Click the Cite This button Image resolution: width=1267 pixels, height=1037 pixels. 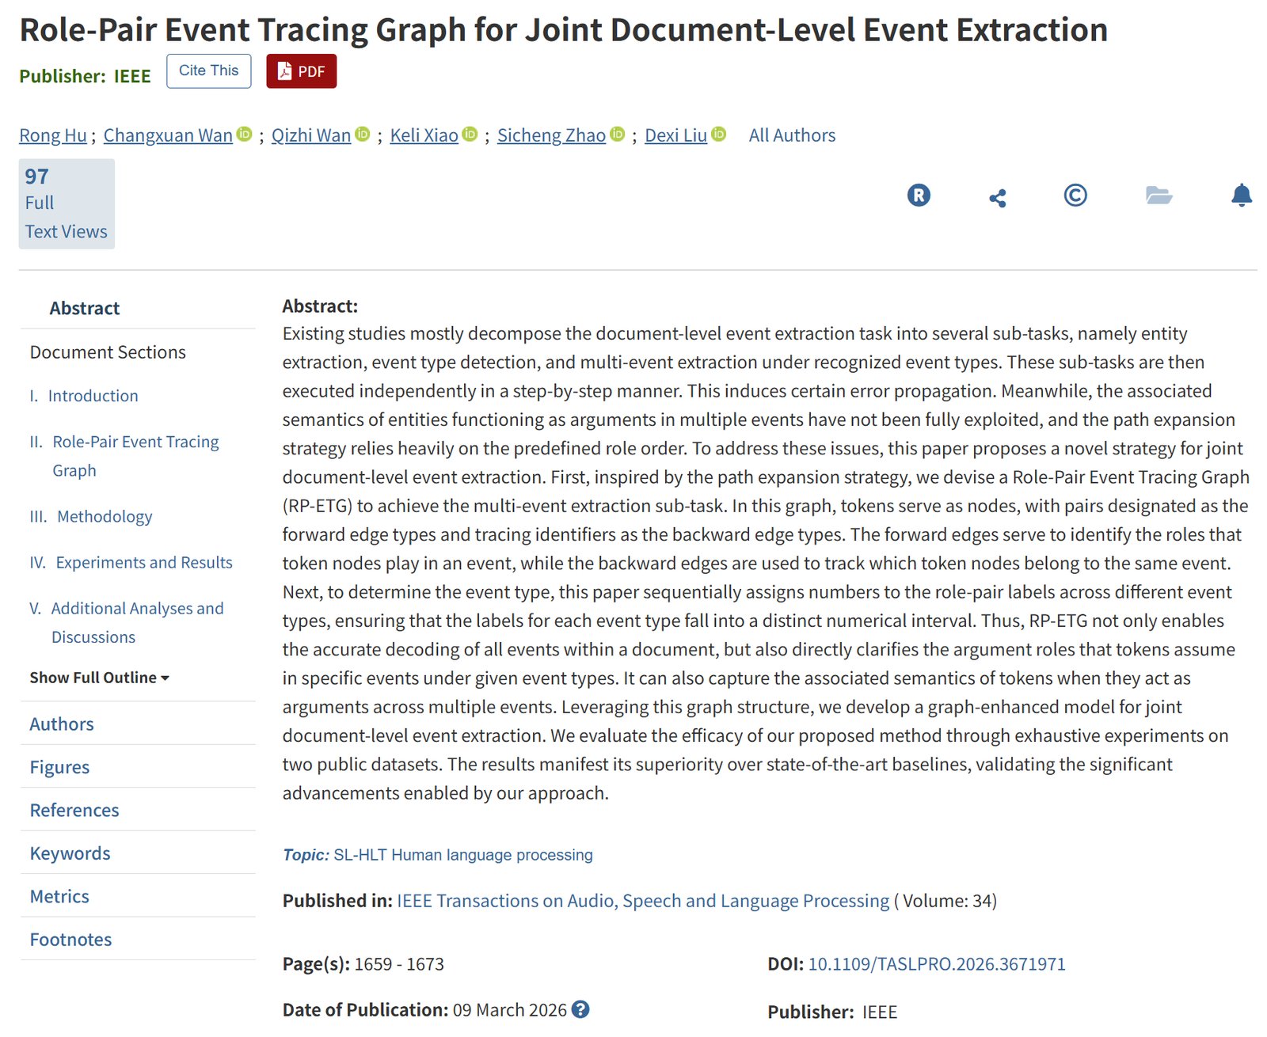[x=209, y=71]
